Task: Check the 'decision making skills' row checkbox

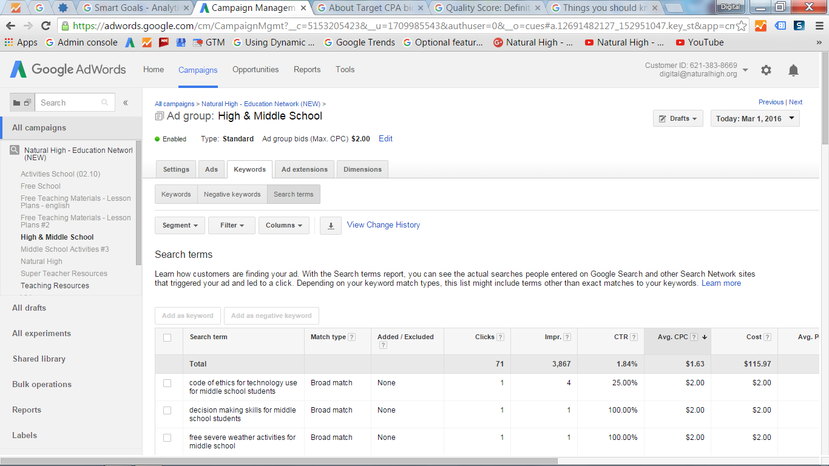Action: 167,411
